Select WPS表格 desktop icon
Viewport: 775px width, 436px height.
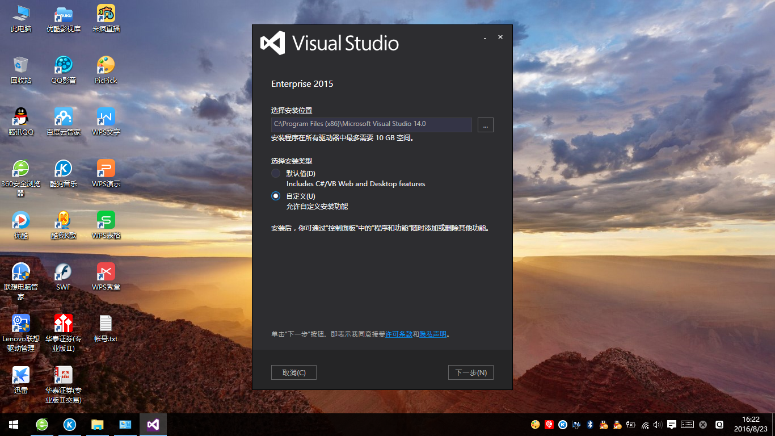[x=106, y=225]
